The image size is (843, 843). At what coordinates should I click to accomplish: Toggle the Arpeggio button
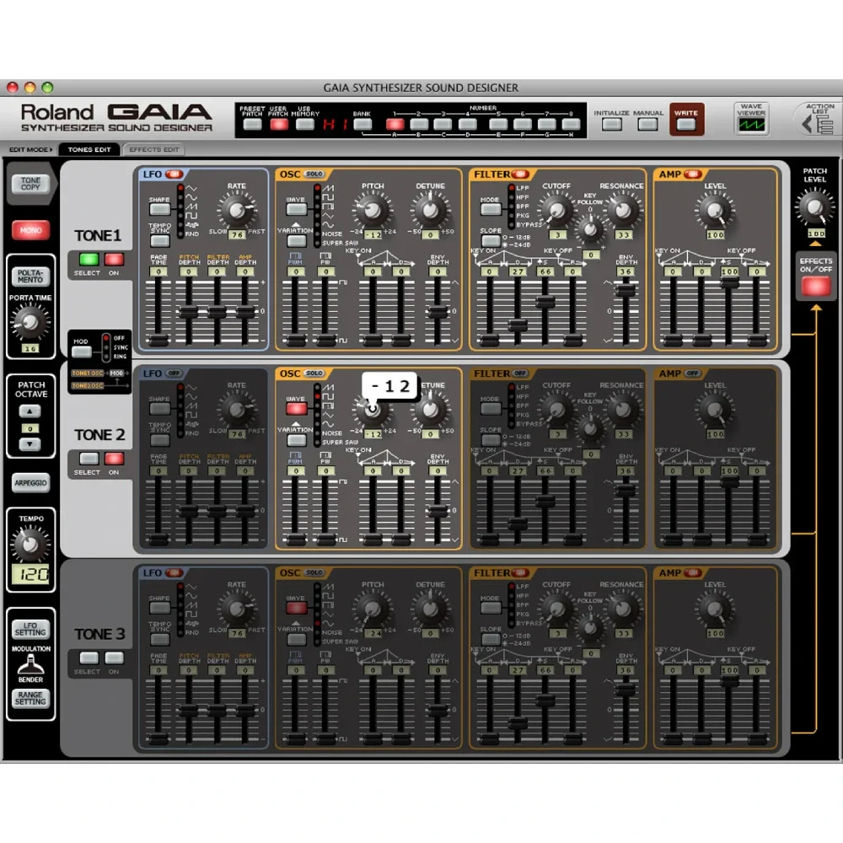30,483
